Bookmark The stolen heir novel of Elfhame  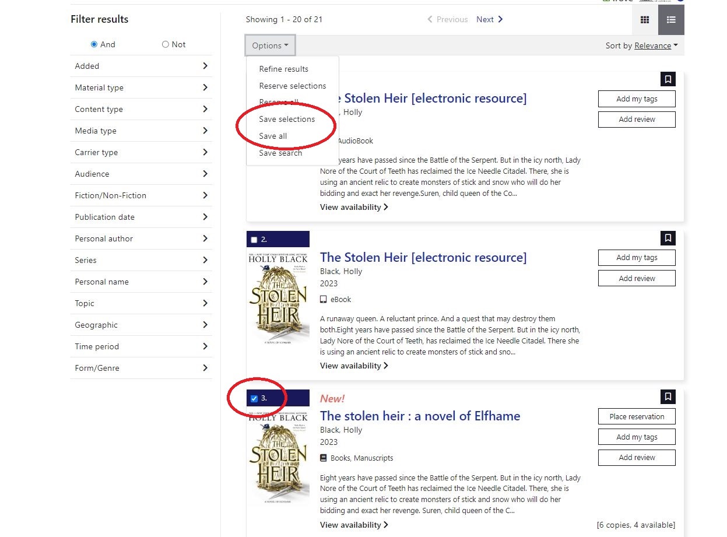[668, 396]
